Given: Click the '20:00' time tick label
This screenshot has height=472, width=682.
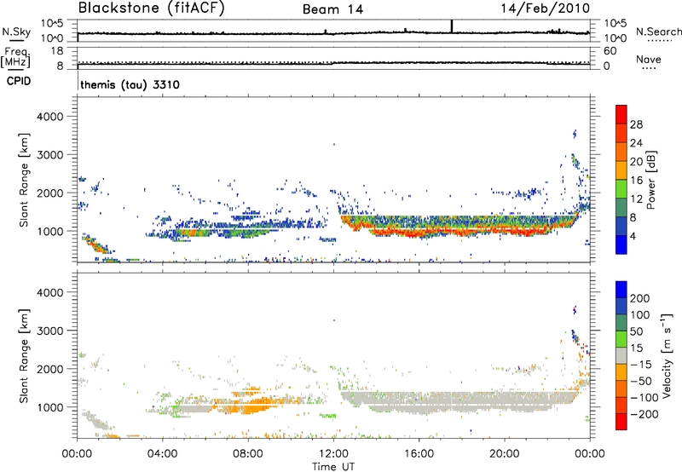Looking at the screenshot, I should pyautogui.click(x=504, y=454).
